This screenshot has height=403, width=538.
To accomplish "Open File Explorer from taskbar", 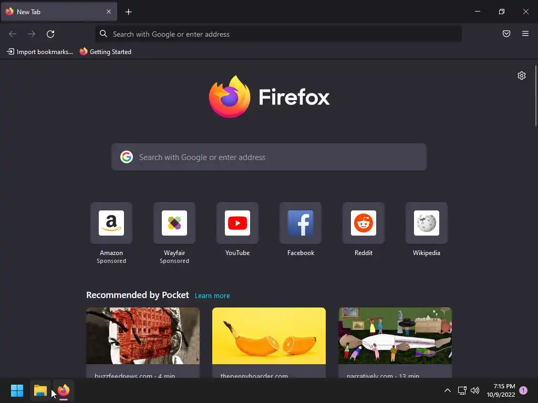I will coord(40,390).
